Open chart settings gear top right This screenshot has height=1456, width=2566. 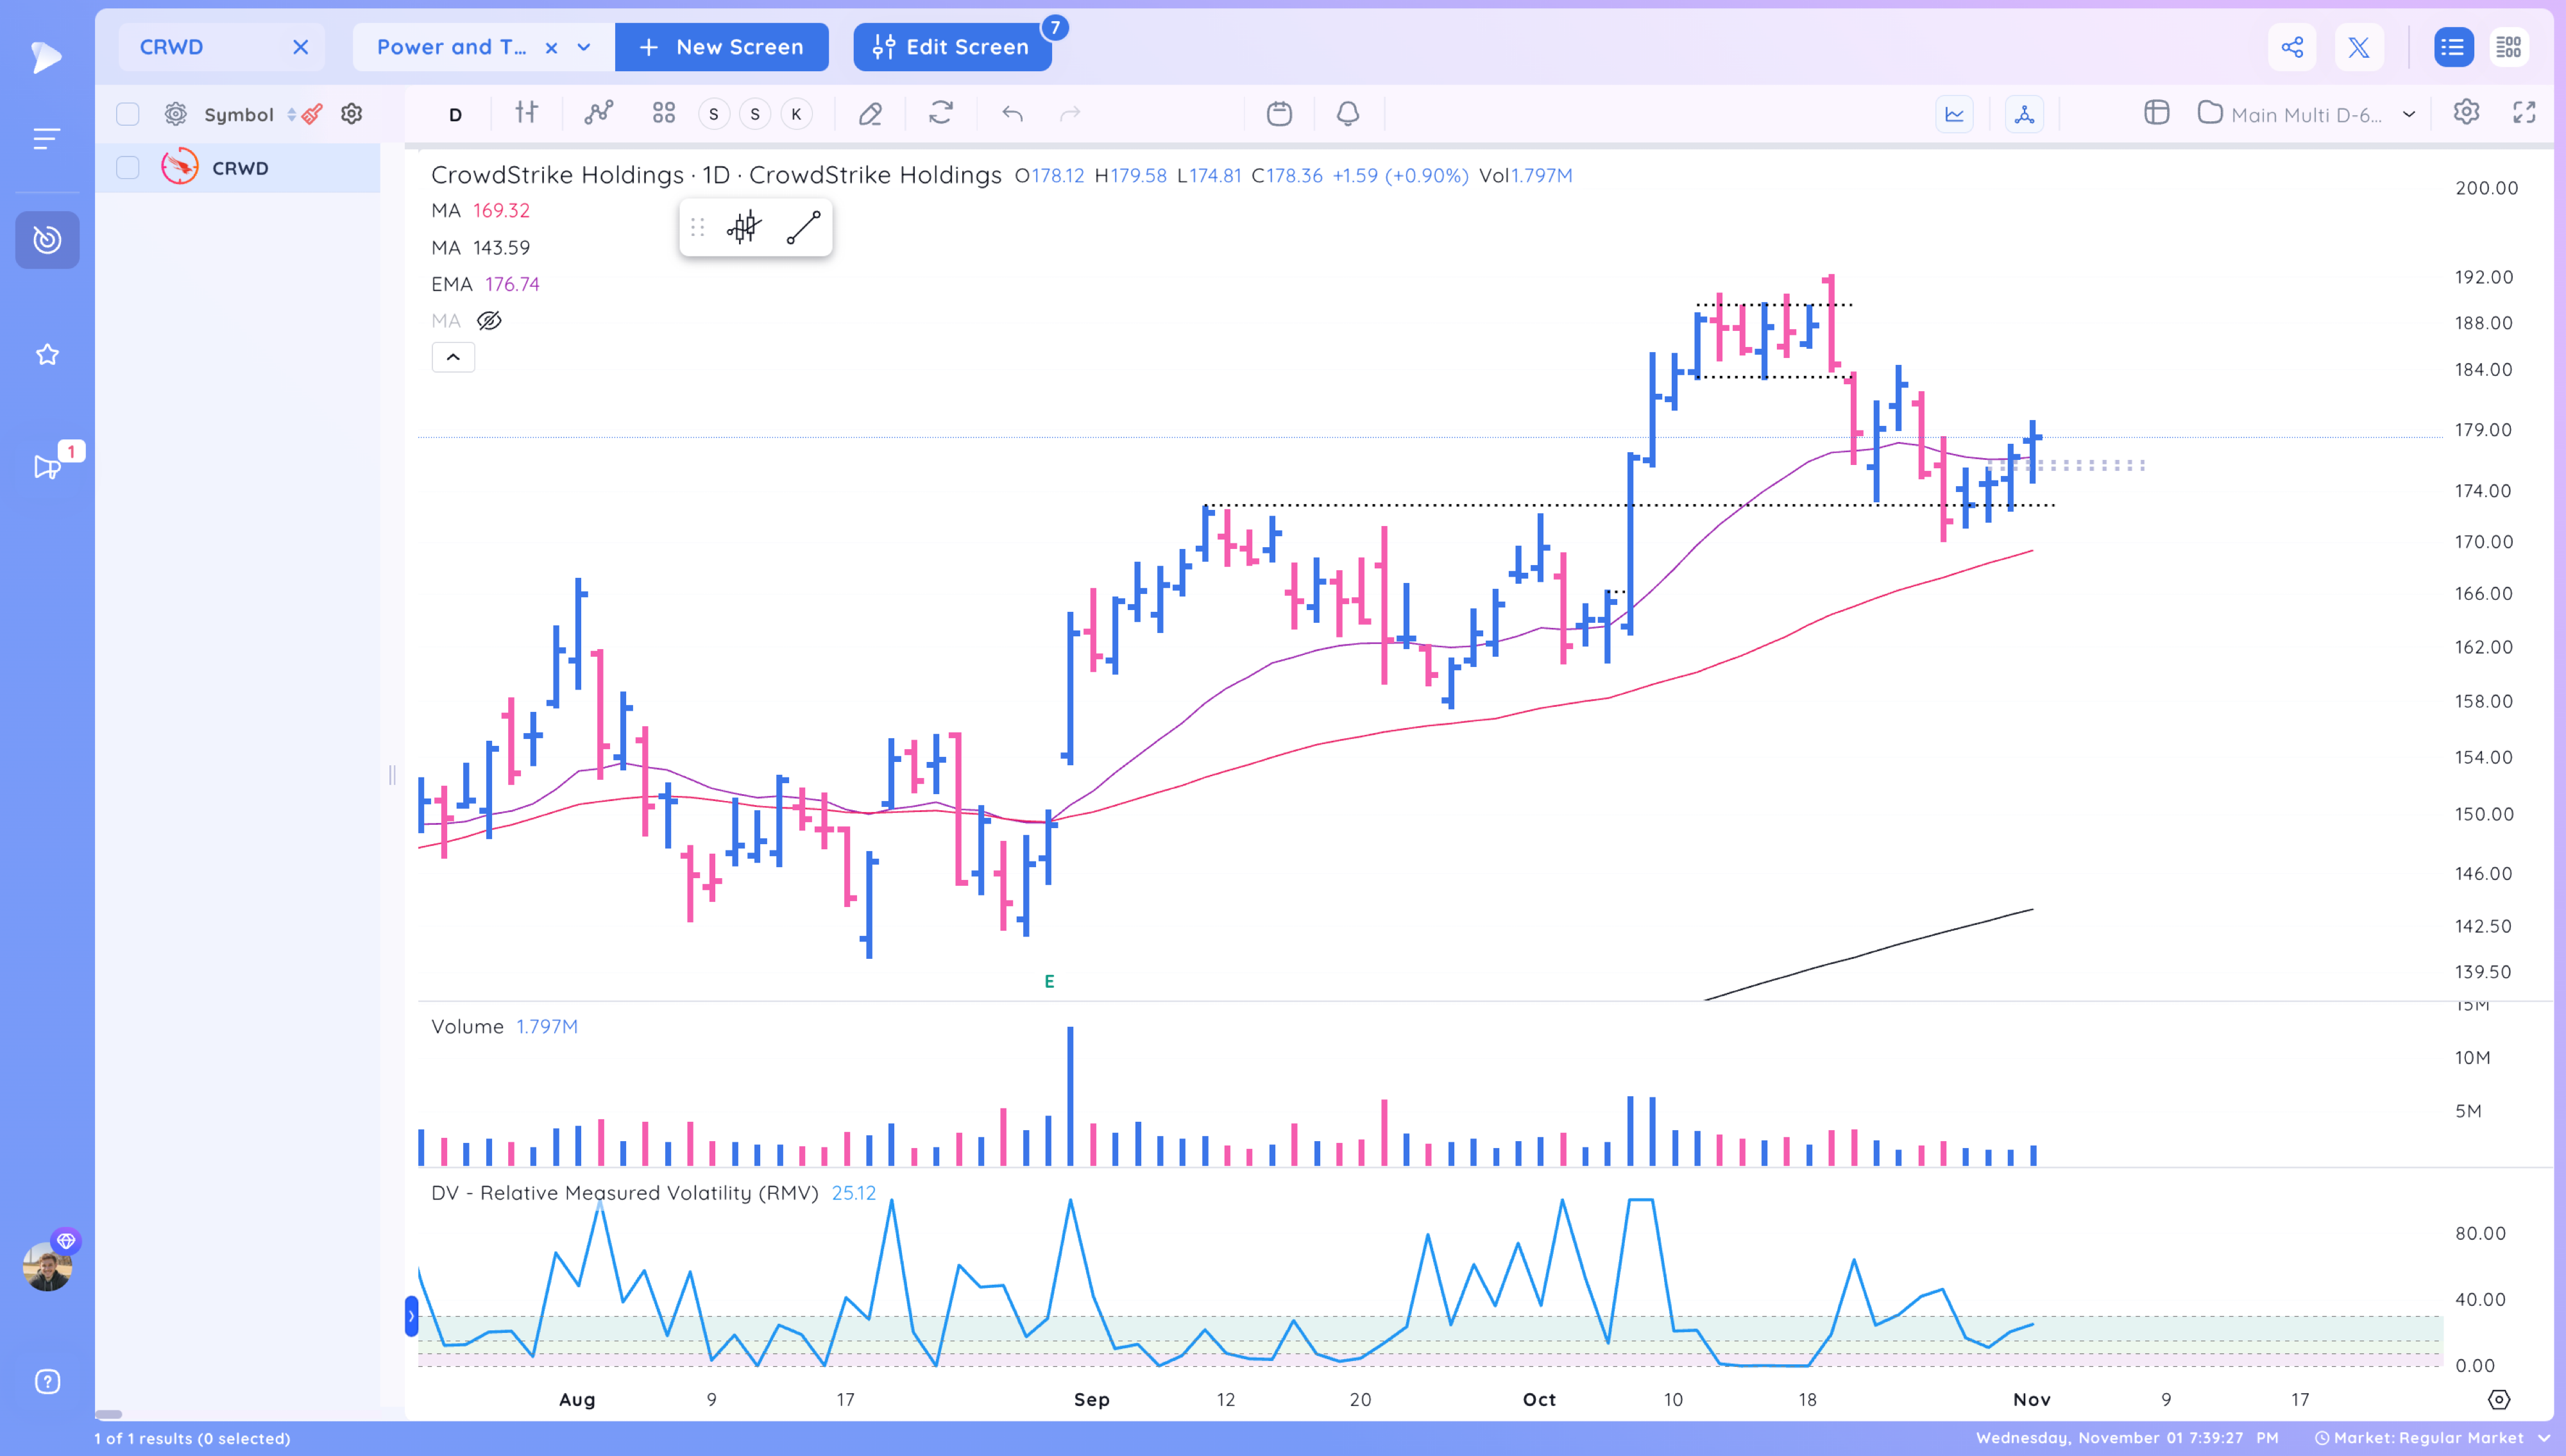click(x=2466, y=112)
